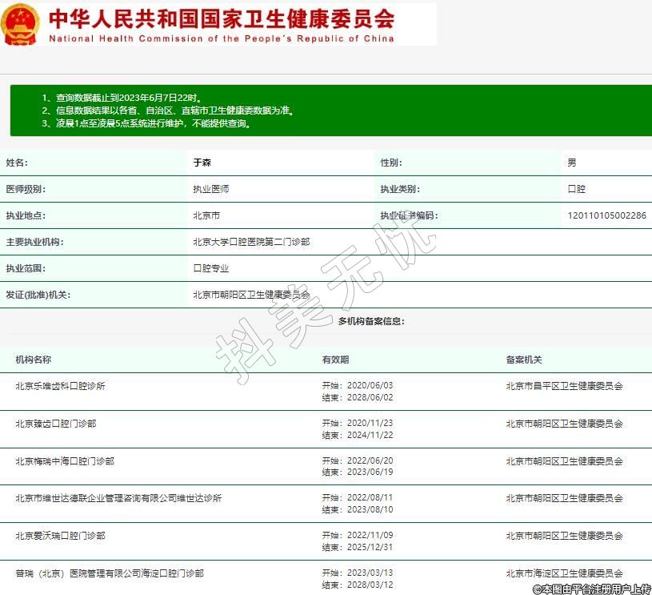Image resolution: width=652 pixels, height=595 pixels.
Task: Click the 执业医师 physician level value
Action: [x=211, y=189]
